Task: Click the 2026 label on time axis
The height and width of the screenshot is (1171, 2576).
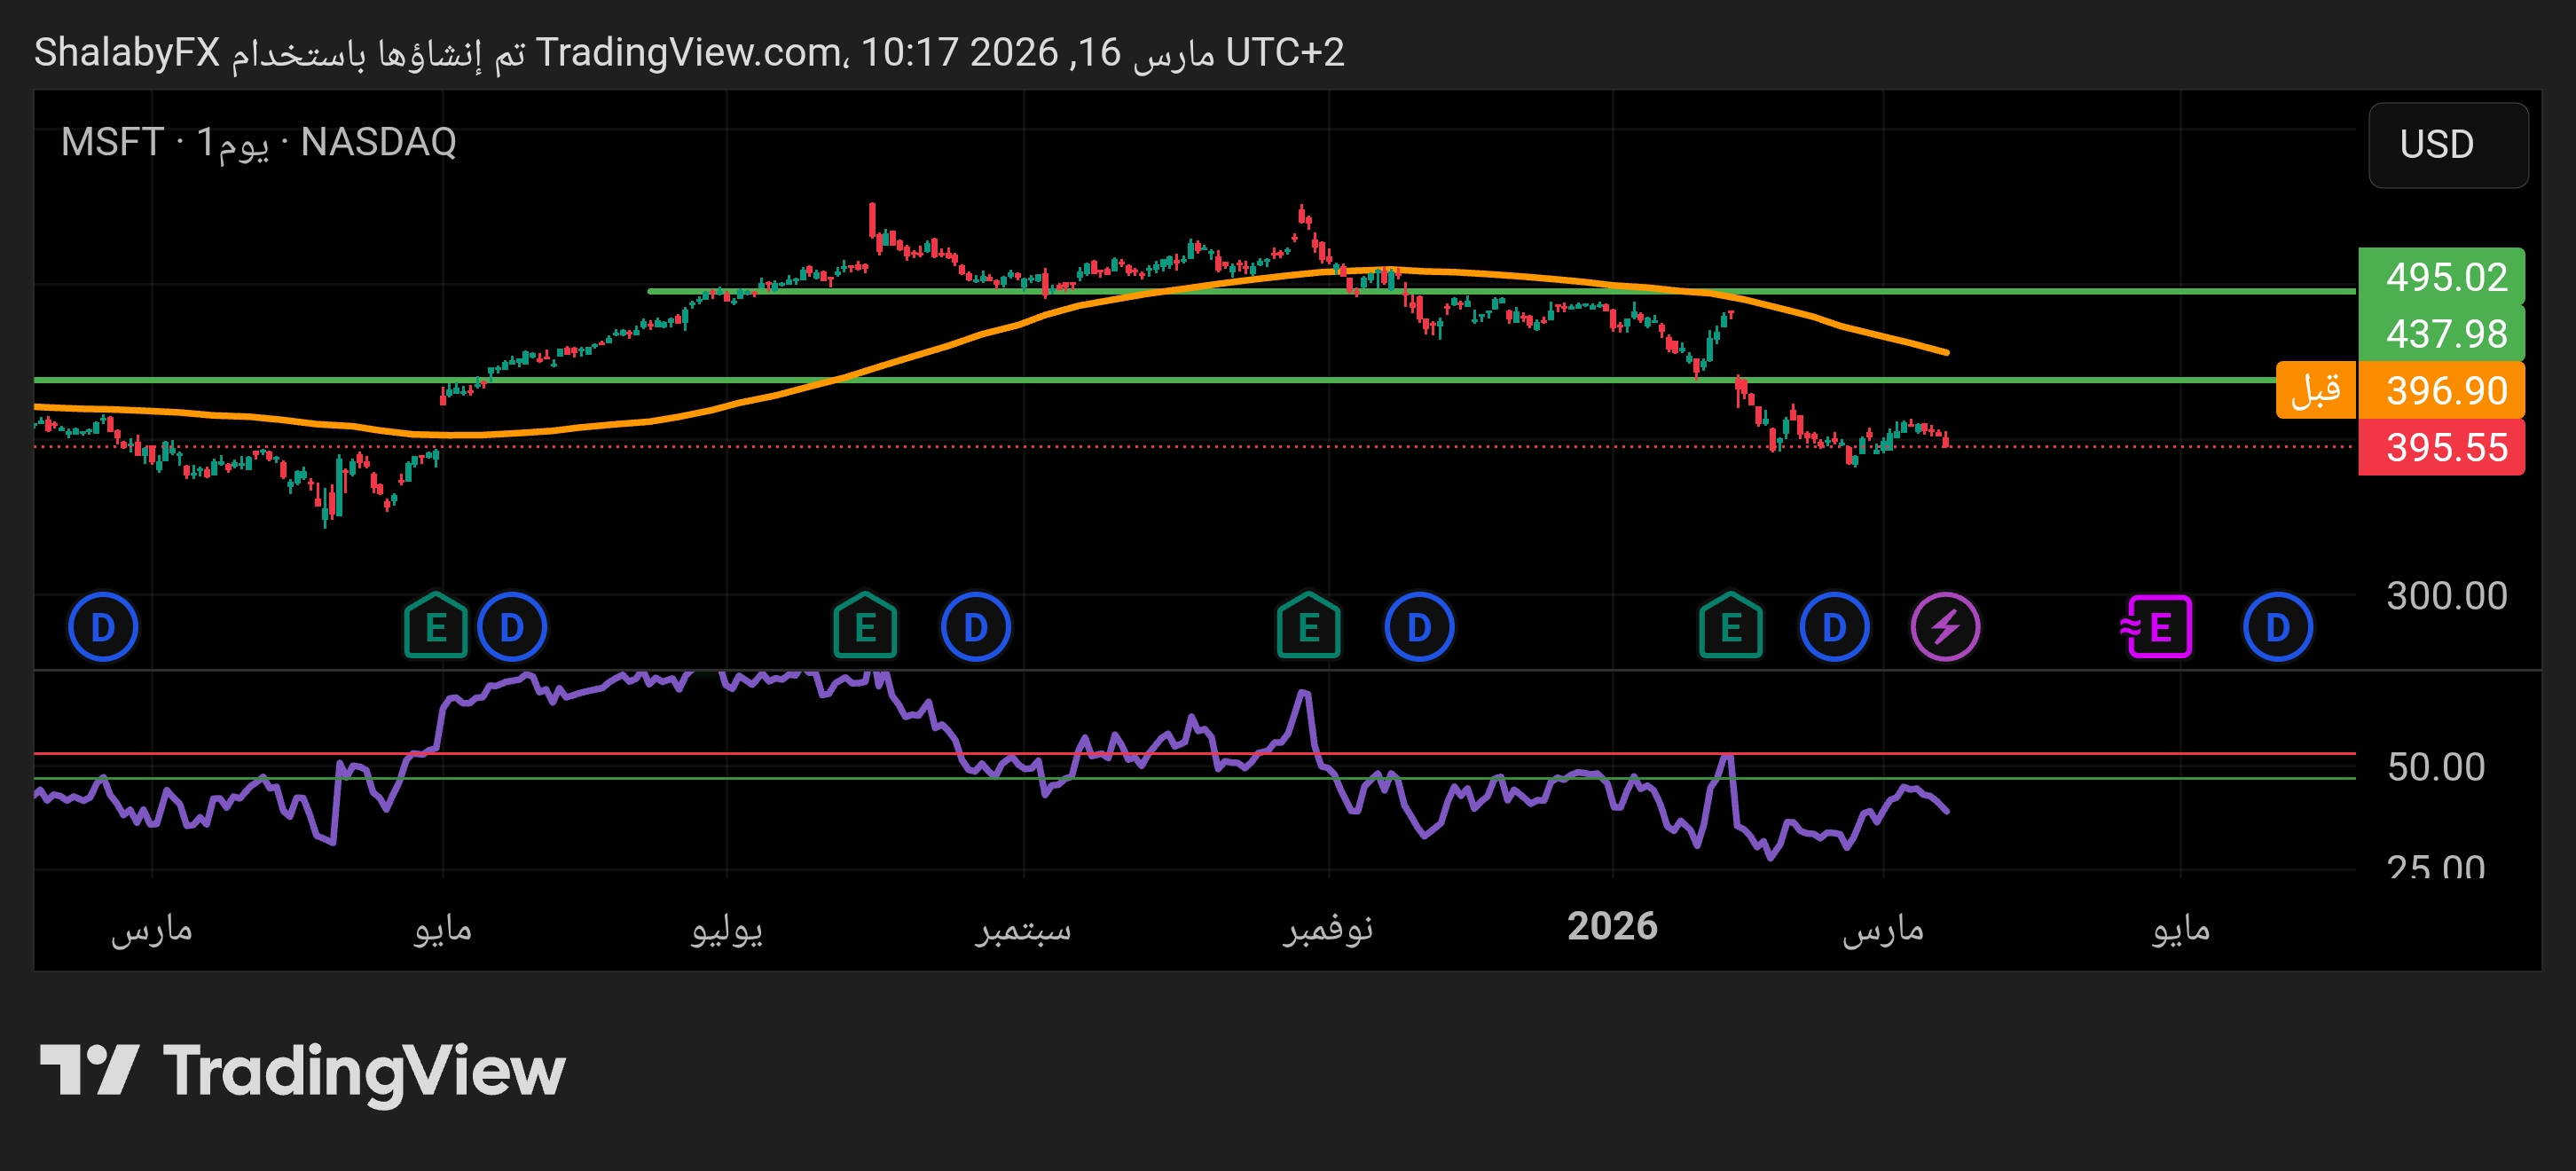Action: click(1611, 926)
